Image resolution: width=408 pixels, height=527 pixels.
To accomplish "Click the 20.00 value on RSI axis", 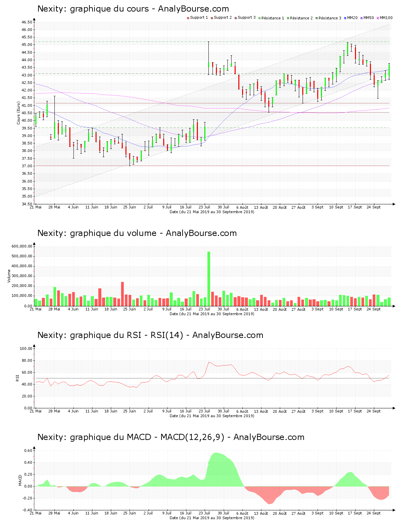I will [x=27, y=396].
